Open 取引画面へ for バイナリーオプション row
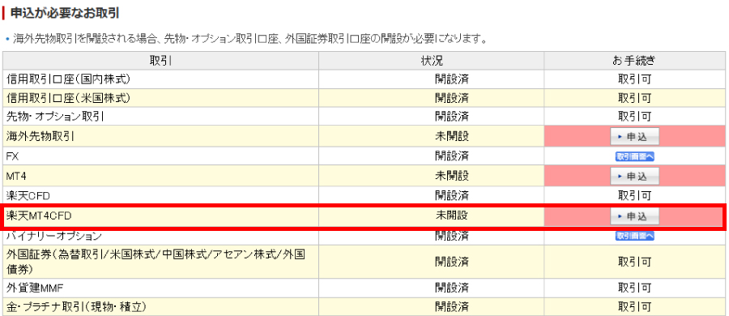 pos(634,236)
